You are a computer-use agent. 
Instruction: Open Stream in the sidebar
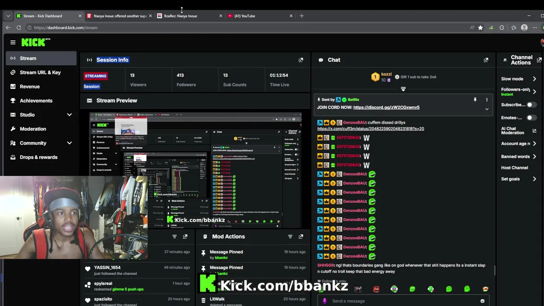(x=41, y=58)
